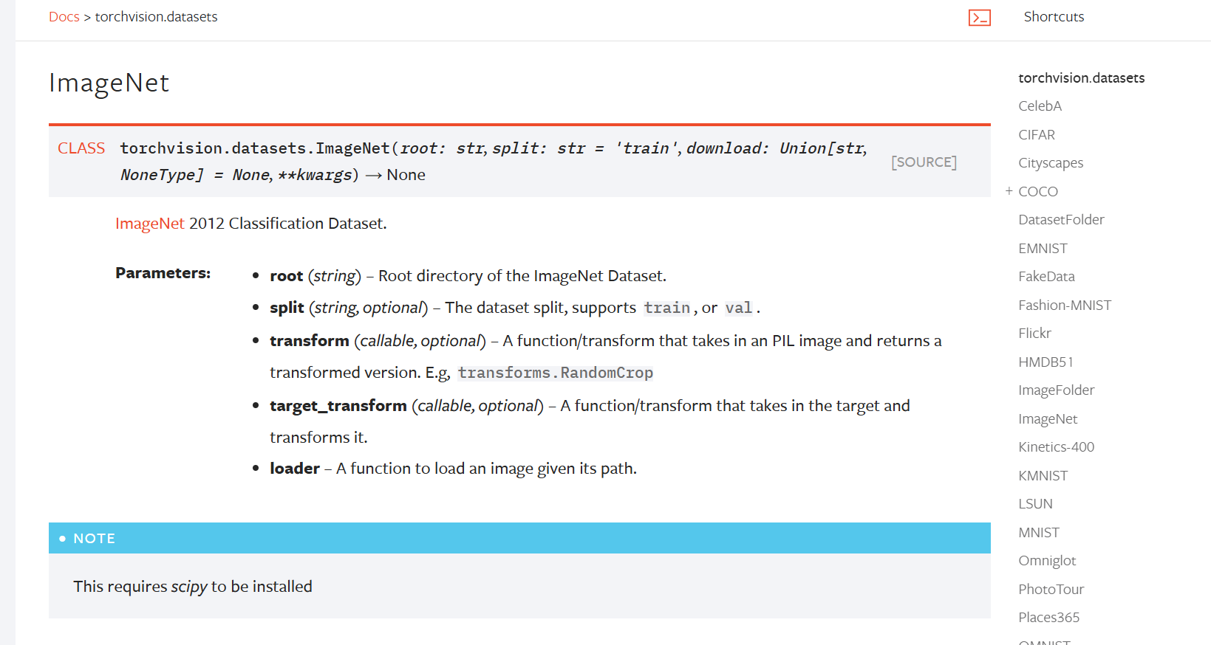Image resolution: width=1211 pixels, height=645 pixels.
Task: Click the loader parameter name
Action: tap(295, 469)
